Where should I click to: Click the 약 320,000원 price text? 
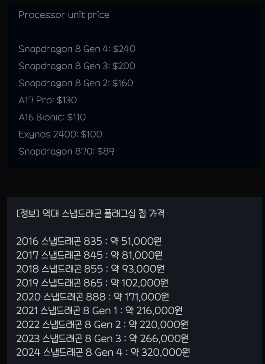[160, 353]
